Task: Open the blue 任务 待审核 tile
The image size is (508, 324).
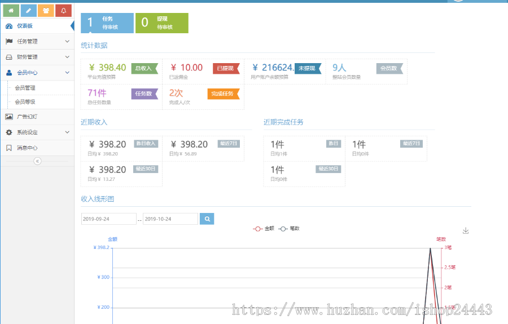Action: point(107,23)
